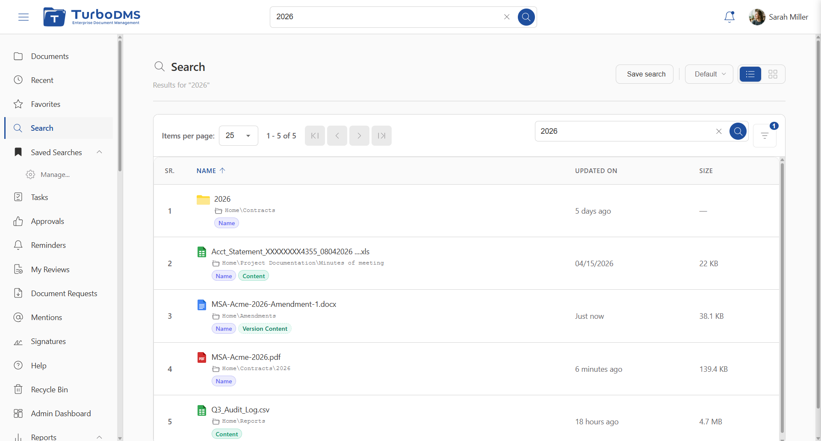Viewport: 821px width, 441px height.
Task: Run search in results panel
Action: click(x=738, y=131)
